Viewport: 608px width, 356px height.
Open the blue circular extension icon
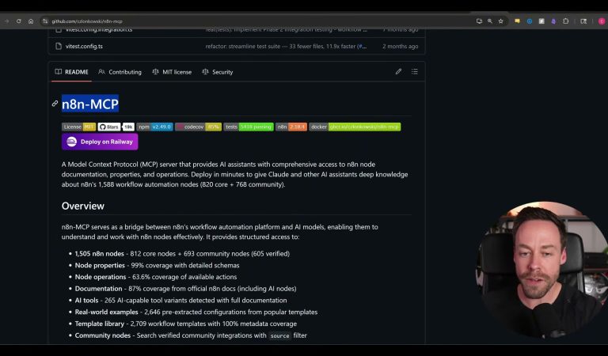530,21
